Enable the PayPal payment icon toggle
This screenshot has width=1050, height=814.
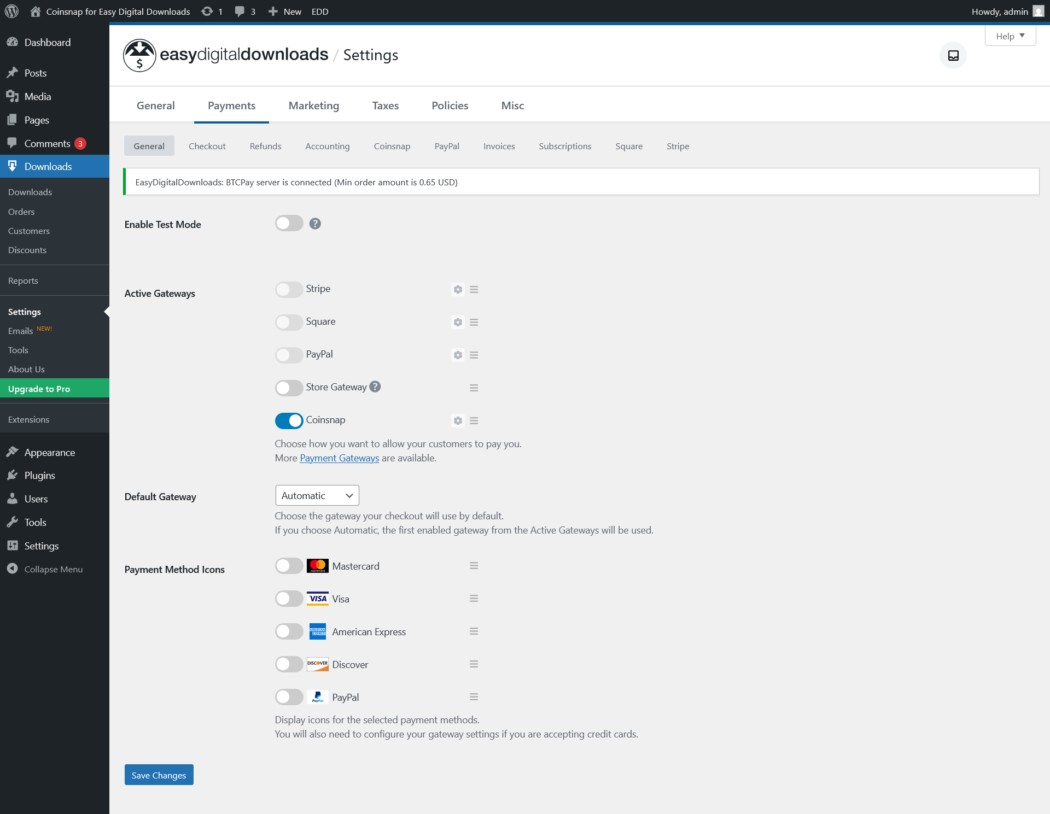point(289,696)
